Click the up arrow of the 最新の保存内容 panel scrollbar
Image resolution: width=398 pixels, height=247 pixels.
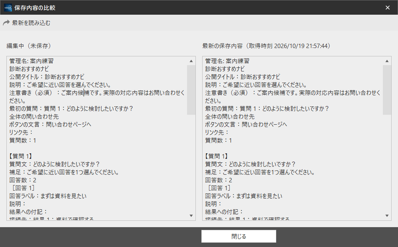(x=387, y=61)
